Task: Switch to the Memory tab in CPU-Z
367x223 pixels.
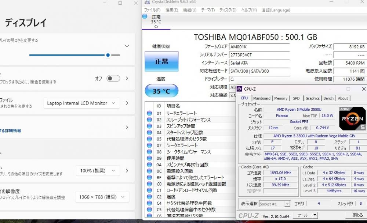Action: pos(281,98)
